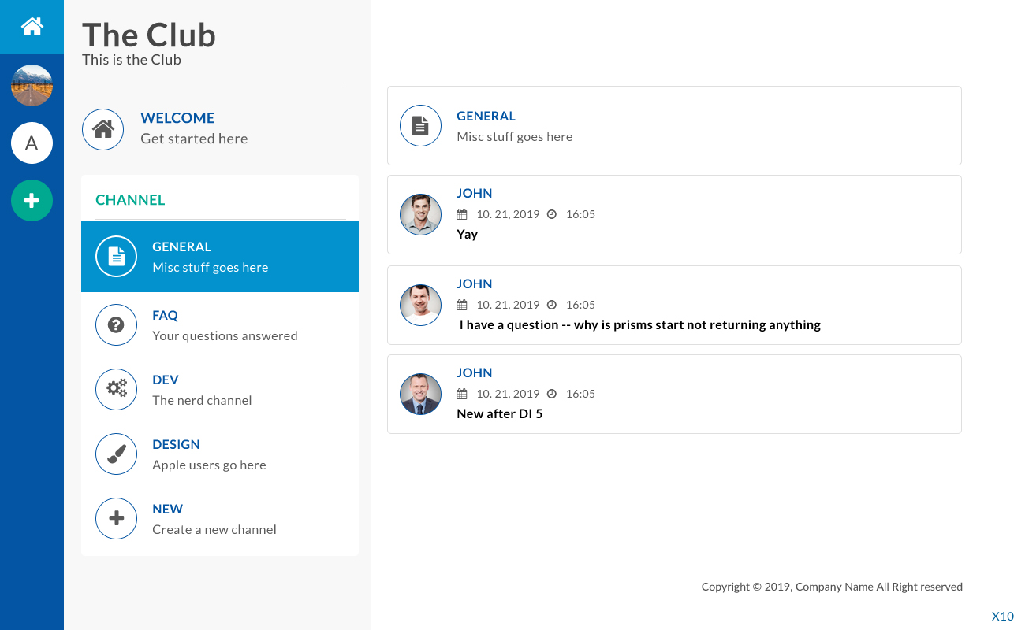Click the X10 link at bottom right
Viewport: 1025px width, 630px height.
(1002, 616)
